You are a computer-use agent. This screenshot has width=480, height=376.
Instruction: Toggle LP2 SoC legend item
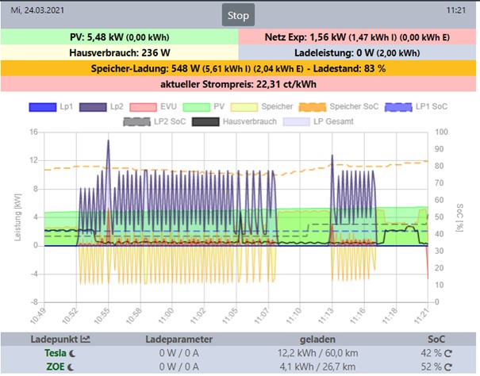pos(158,121)
